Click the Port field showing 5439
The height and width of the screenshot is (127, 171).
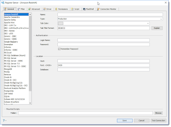coord(104,65)
